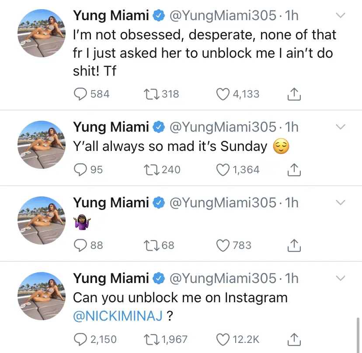The image size is (362, 353).
Task: Share the Instagram unblock tweet
Action: coord(294,339)
